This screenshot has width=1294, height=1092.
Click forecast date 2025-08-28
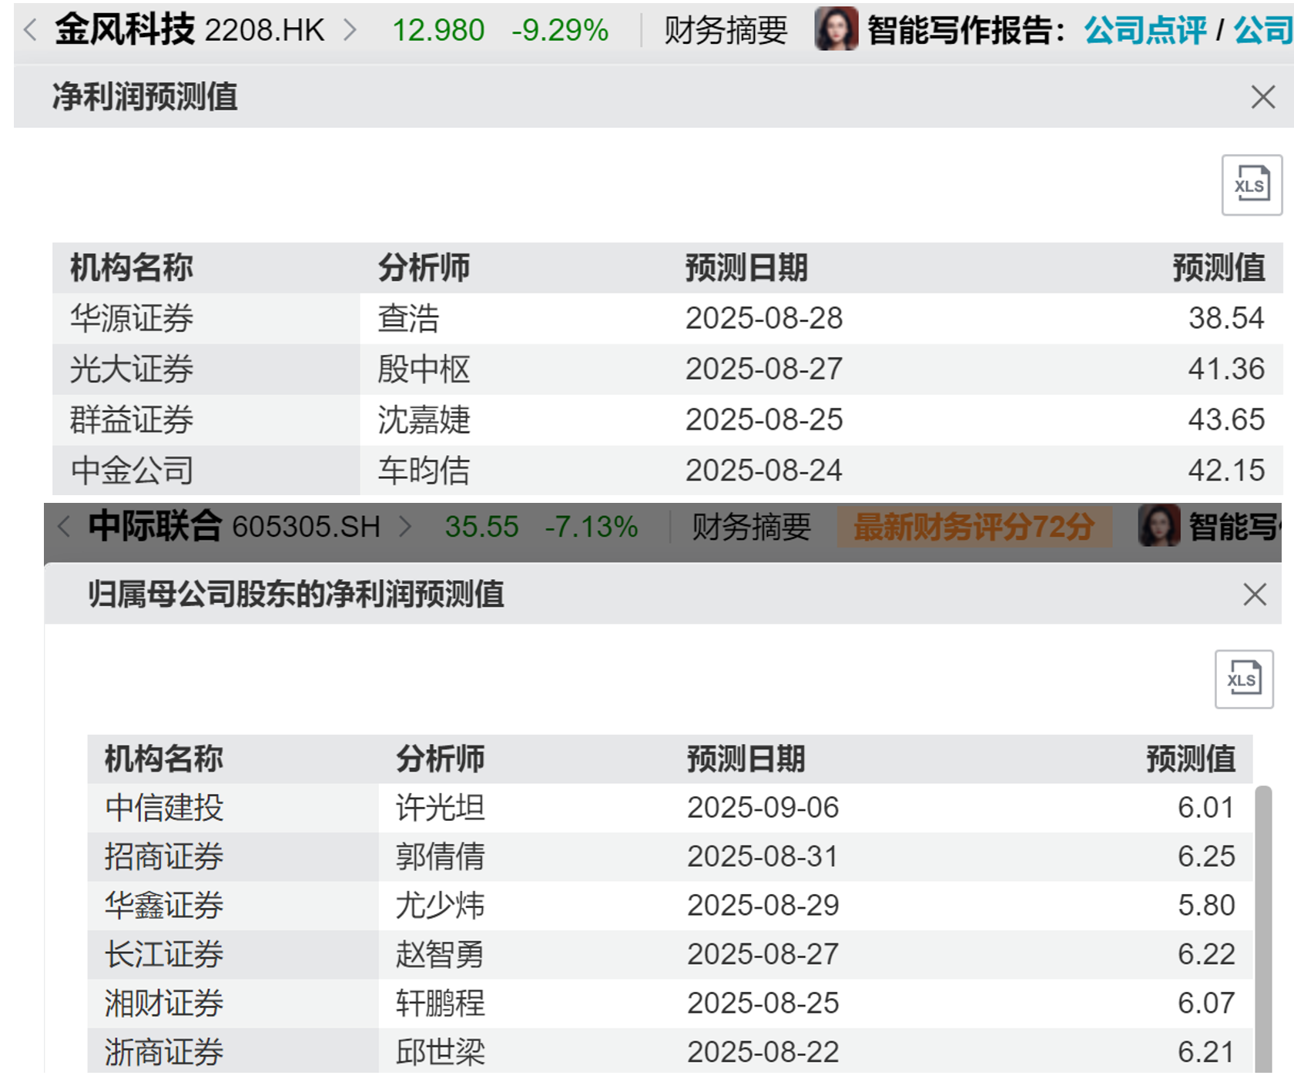(x=764, y=318)
